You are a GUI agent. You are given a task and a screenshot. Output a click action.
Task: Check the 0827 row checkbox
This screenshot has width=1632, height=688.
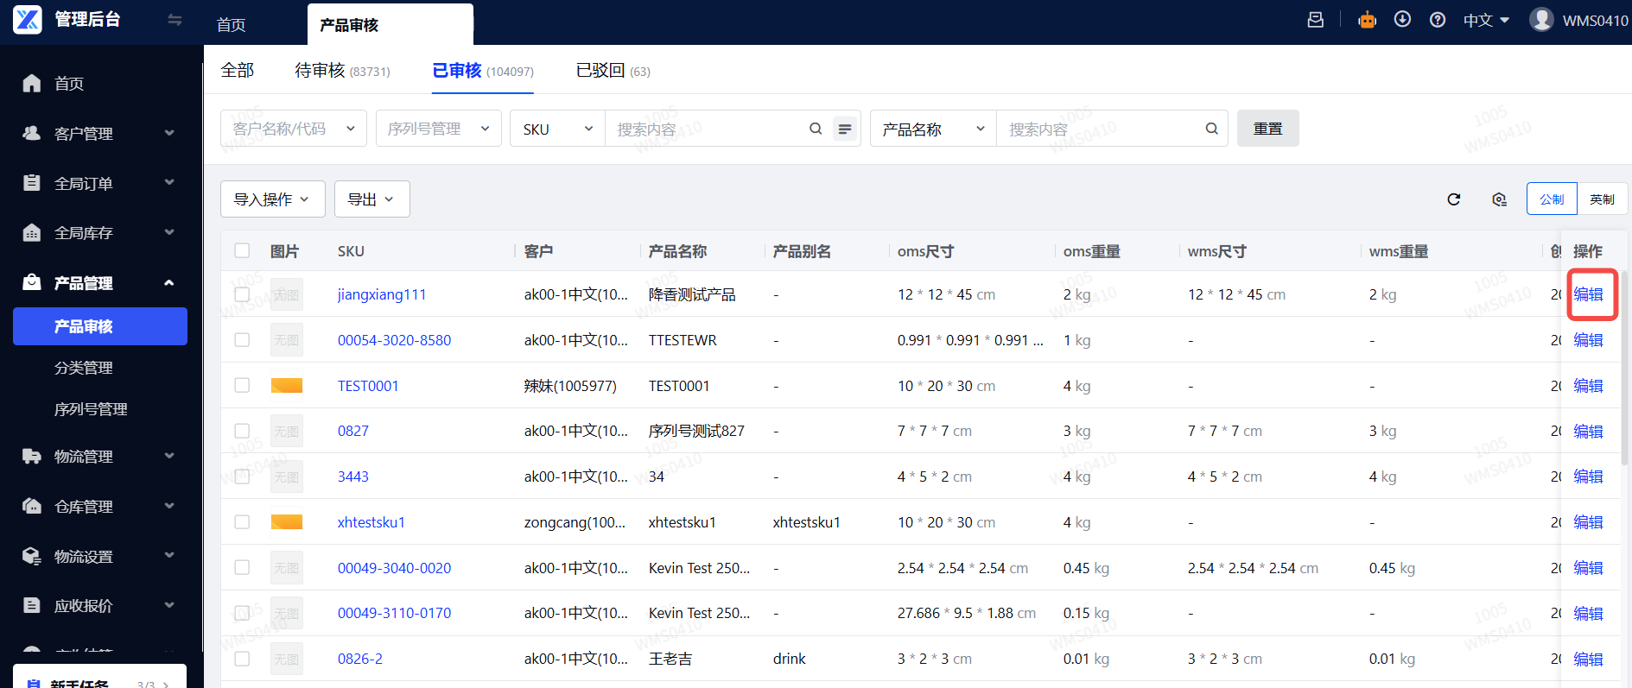click(x=242, y=431)
